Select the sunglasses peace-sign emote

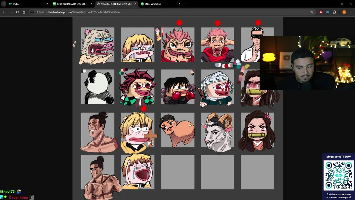[250, 44]
